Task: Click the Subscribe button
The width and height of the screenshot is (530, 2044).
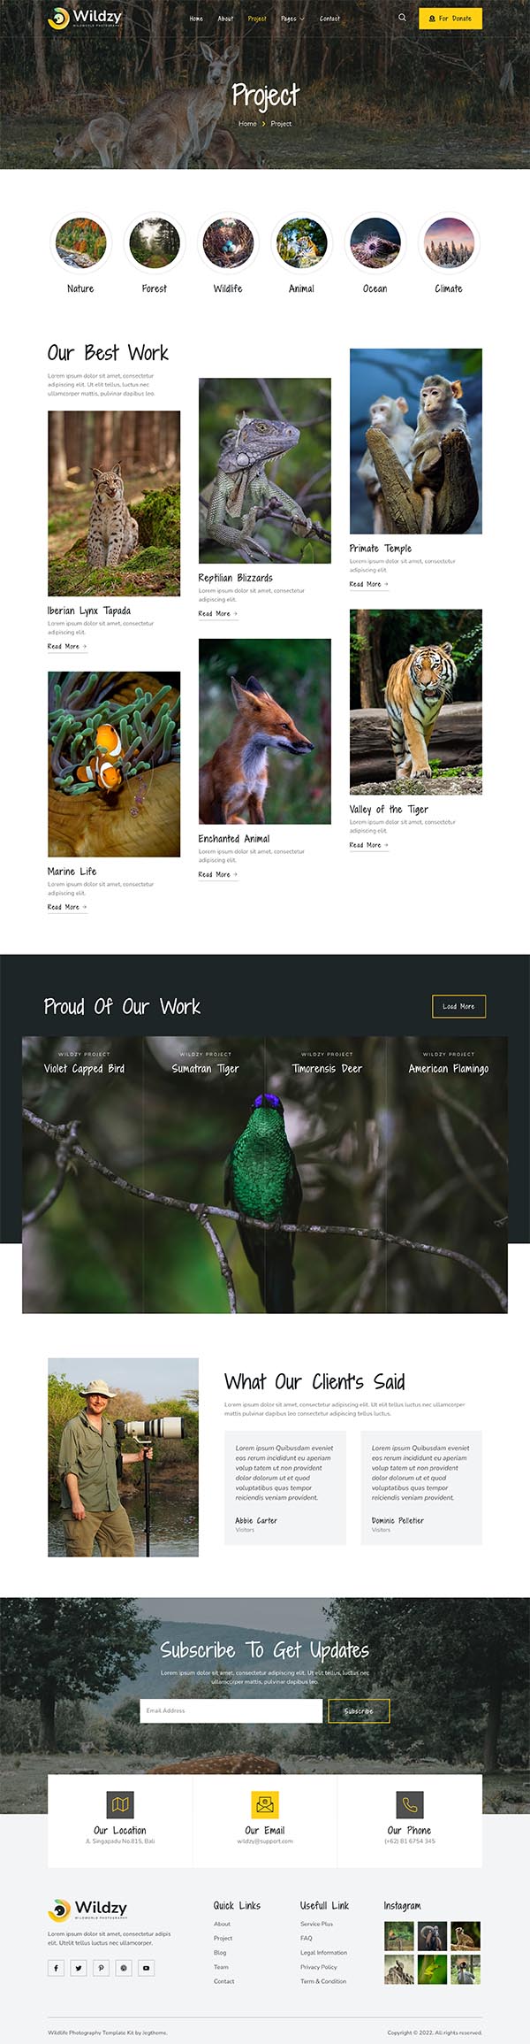Action: [359, 1711]
